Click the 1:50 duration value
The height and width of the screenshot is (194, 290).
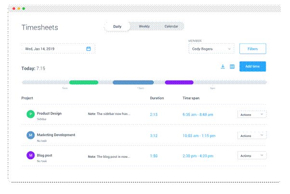[x=154, y=156]
